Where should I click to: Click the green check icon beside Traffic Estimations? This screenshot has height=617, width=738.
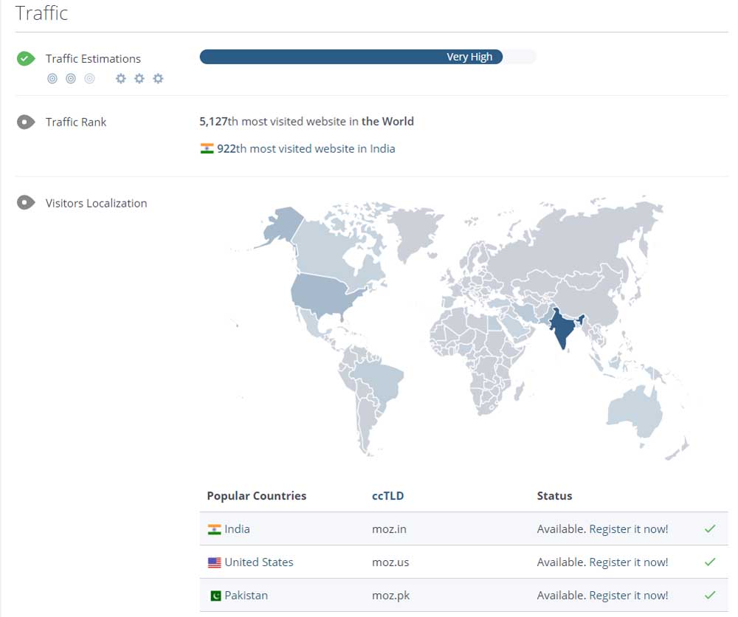click(26, 59)
